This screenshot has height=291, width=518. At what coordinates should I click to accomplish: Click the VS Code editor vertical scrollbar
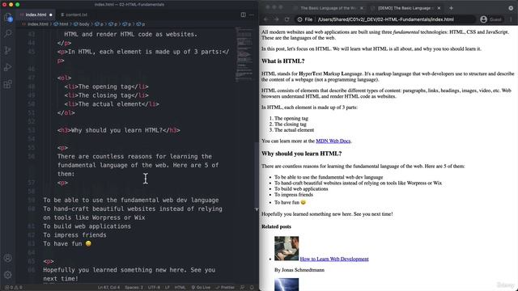(257, 176)
